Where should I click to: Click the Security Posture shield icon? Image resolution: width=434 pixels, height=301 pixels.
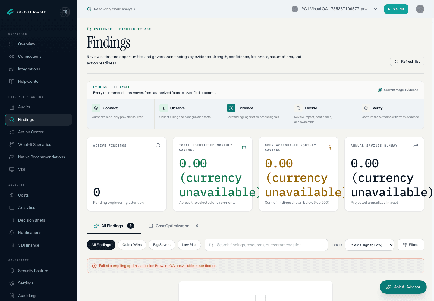pos(12,271)
